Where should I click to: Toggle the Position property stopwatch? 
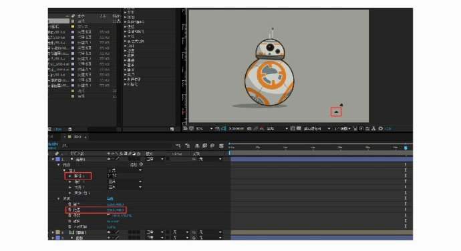(69, 210)
